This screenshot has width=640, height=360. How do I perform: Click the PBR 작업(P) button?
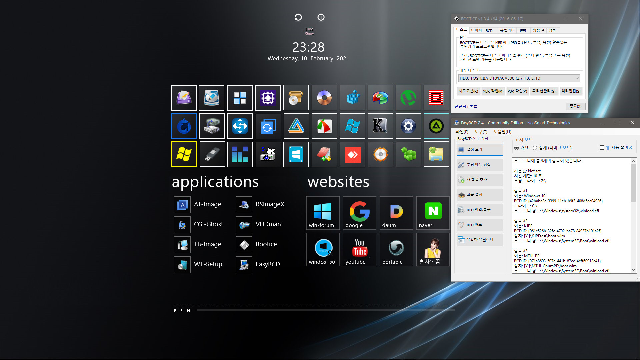(x=517, y=91)
